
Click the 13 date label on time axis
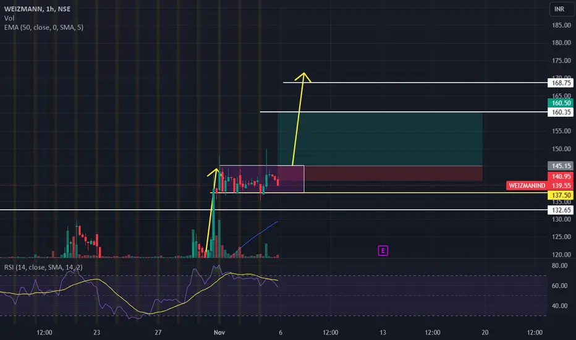coord(383,333)
